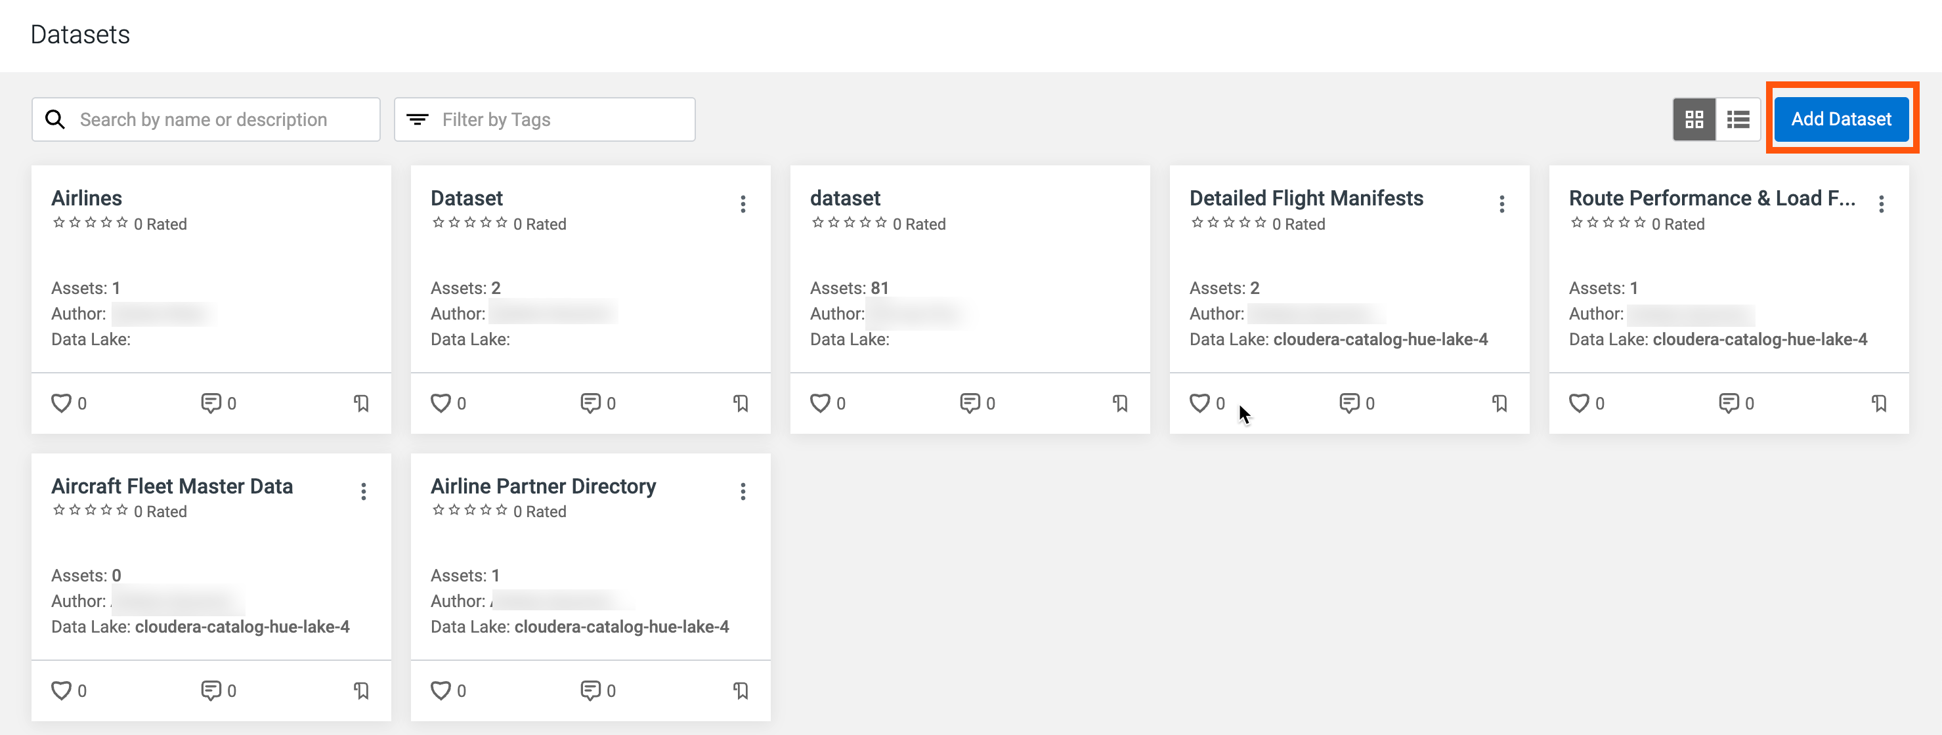Viewport: 1942px width, 735px height.
Task: Bookmark the Route Performance & Load dataset
Action: 1879,404
